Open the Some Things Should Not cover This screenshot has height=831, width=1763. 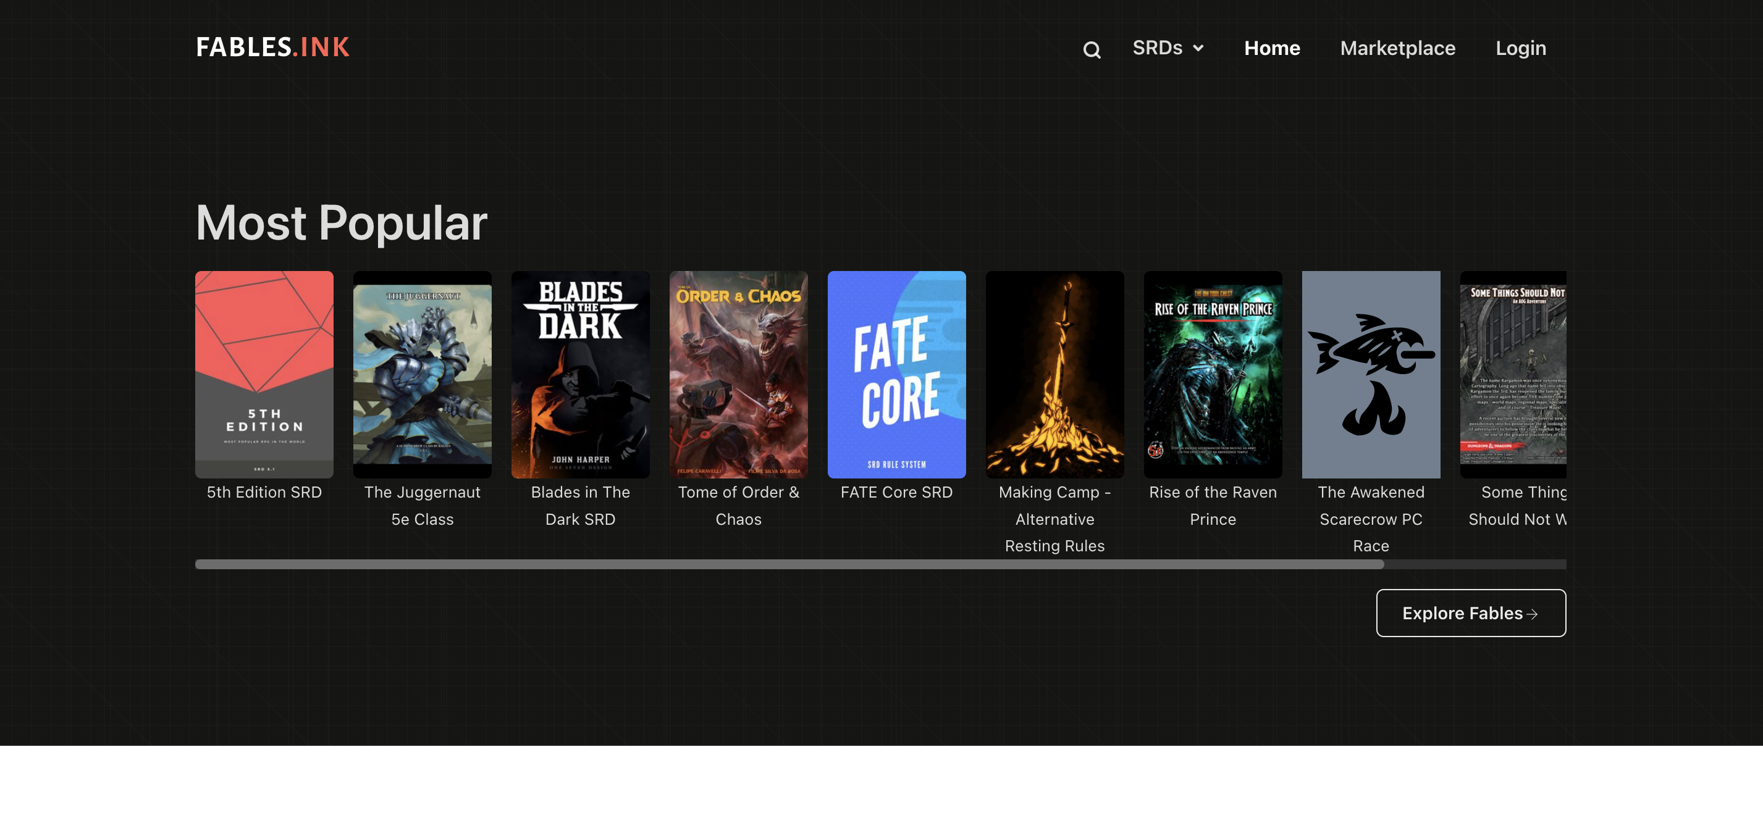[x=1513, y=374]
